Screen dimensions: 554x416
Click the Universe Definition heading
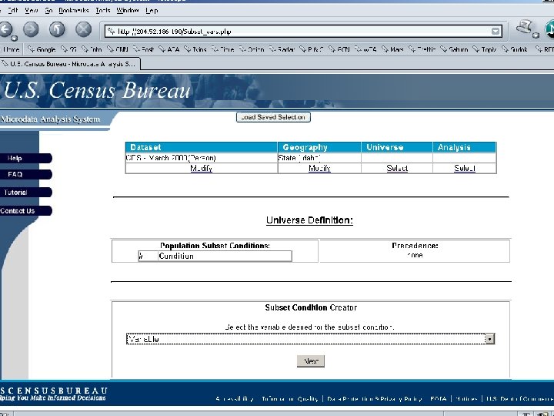(309, 220)
